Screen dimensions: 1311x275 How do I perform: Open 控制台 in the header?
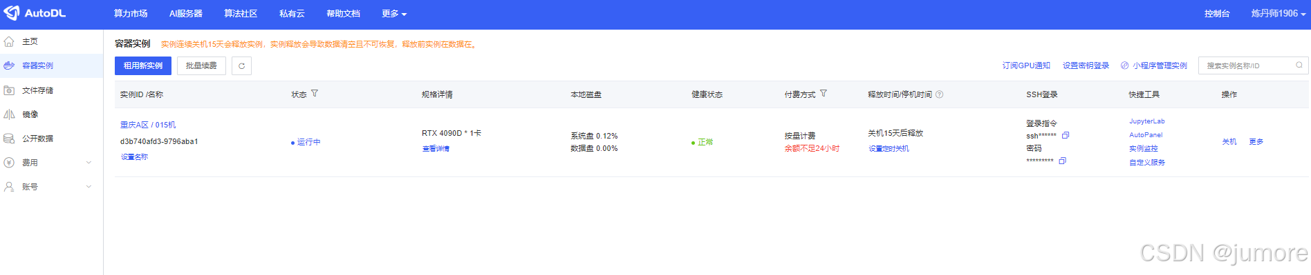1217,14
